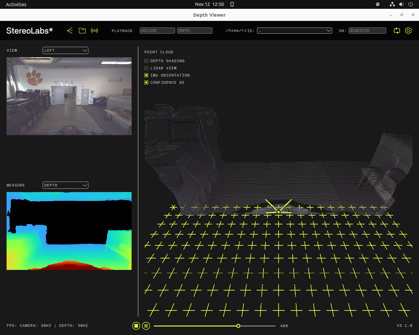The image size is (419, 335).
Task: Open the VIEW dropdown showing LEFT
Action: 65,50
